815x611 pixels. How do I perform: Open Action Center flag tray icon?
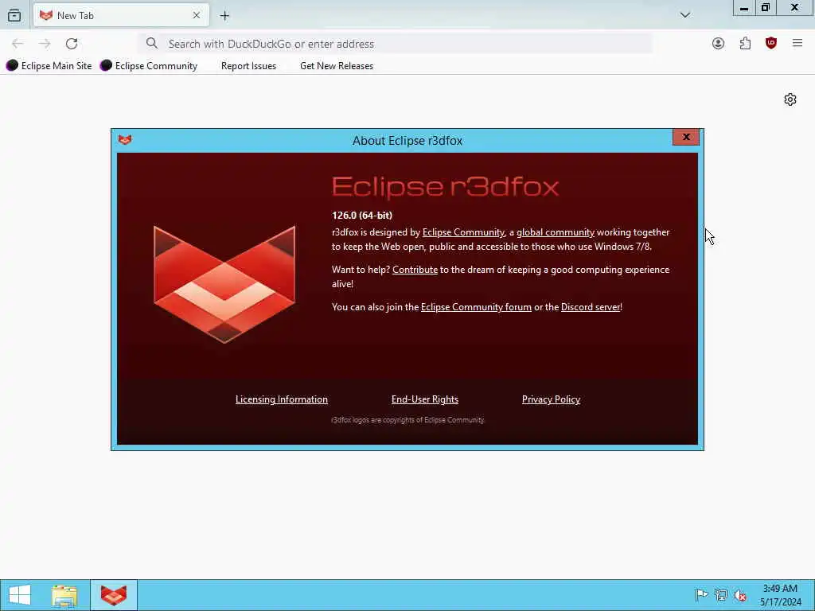pos(701,595)
